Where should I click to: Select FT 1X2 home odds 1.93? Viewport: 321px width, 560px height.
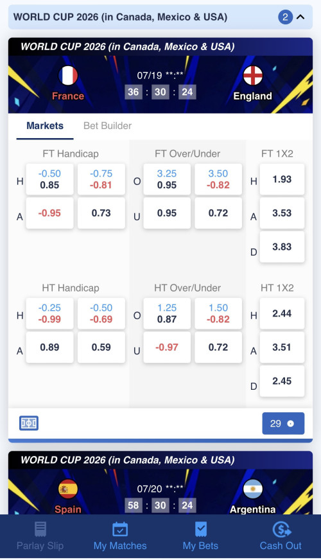282,179
